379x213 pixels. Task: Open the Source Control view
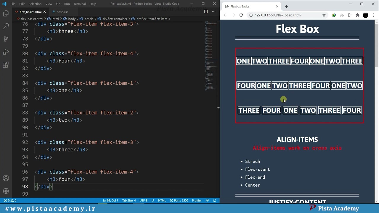tap(6, 39)
